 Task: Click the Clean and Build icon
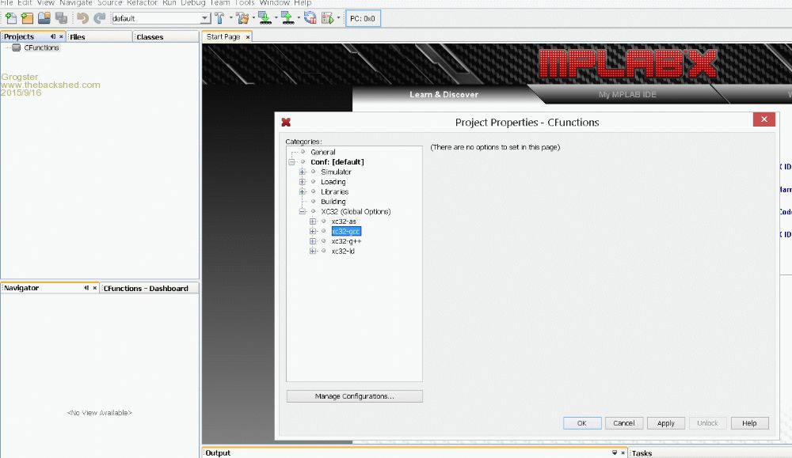242,17
